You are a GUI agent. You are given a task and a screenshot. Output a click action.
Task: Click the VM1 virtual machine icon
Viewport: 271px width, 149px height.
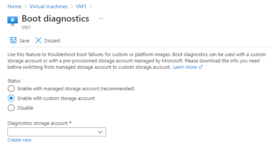[13, 21]
